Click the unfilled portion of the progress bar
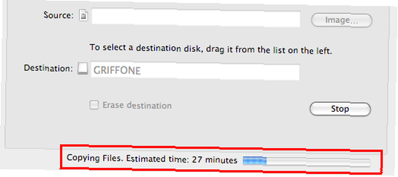This screenshot has height=177, width=398. point(318,162)
